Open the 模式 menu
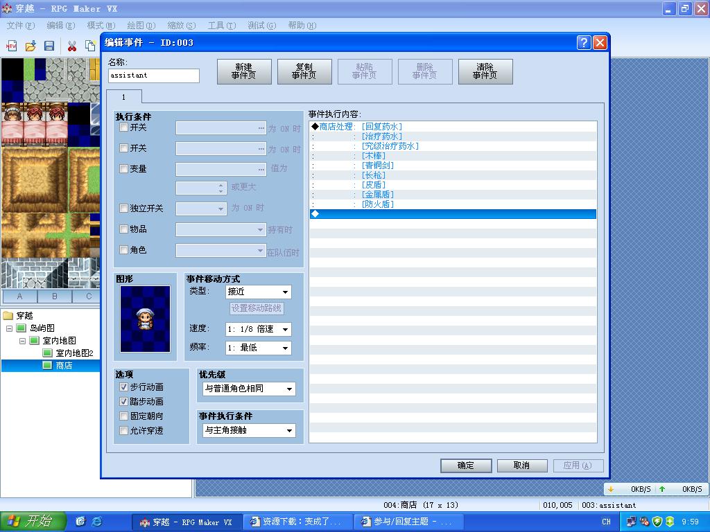This screenshot has height=532, width=710. [101, 26]
